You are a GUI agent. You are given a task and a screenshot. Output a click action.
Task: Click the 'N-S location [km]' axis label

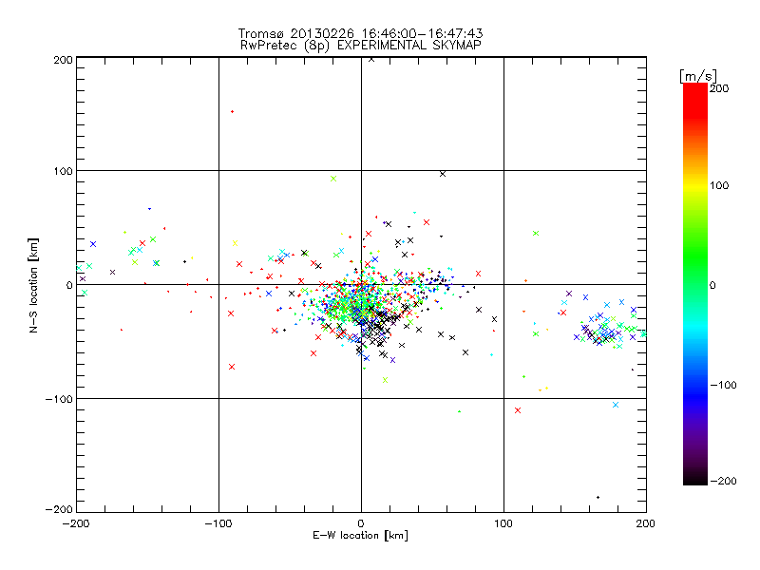click(x=33, y=286)
